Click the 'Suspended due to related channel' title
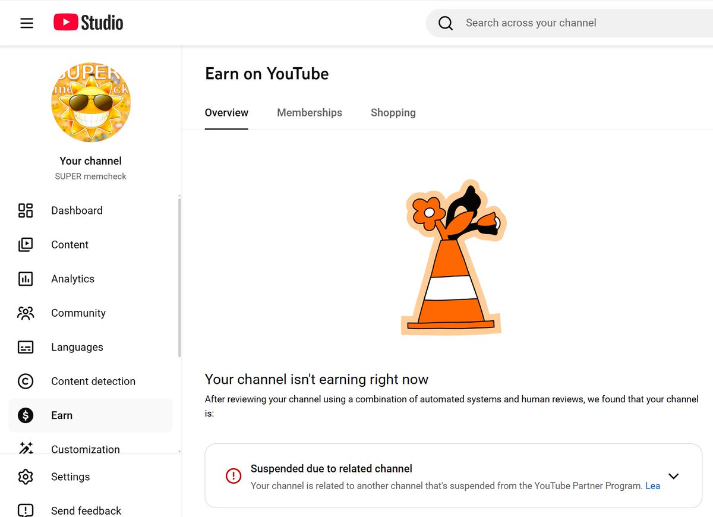The image size is (713, 517). 332,469
